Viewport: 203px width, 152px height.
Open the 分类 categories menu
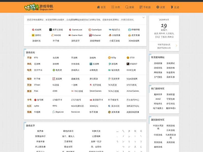(x=115, y=7)
